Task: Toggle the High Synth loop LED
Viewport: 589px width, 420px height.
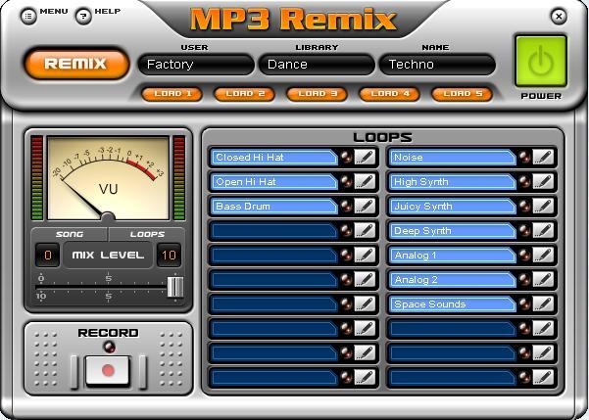Action: click(524, 182)
